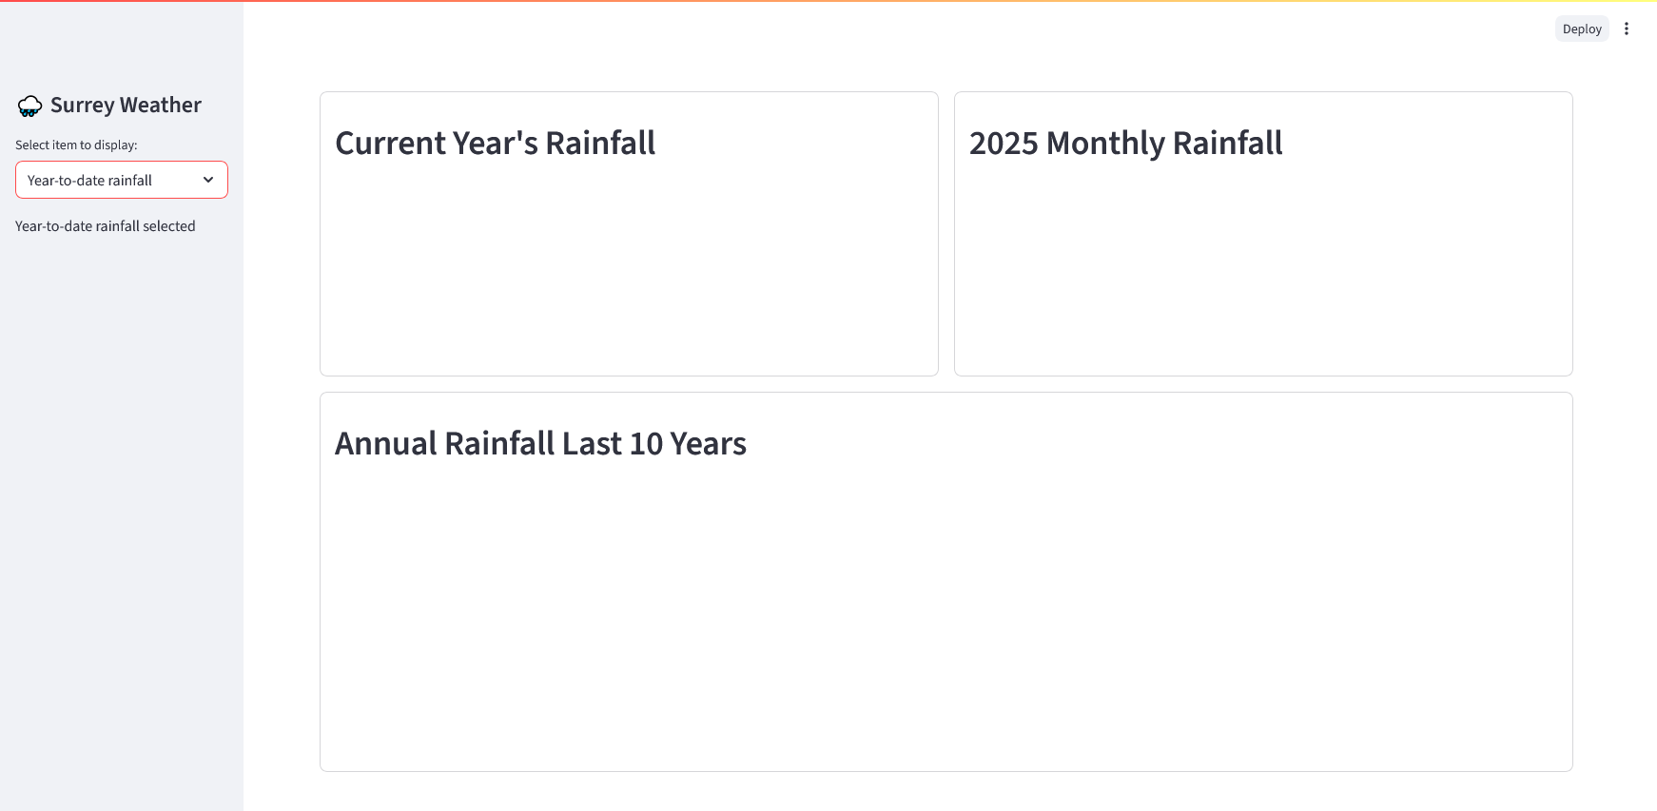The width and height of the screenshot is (1657, 811).
Task: Click the colored gradient bar at the top
Action: coord(828,3)
